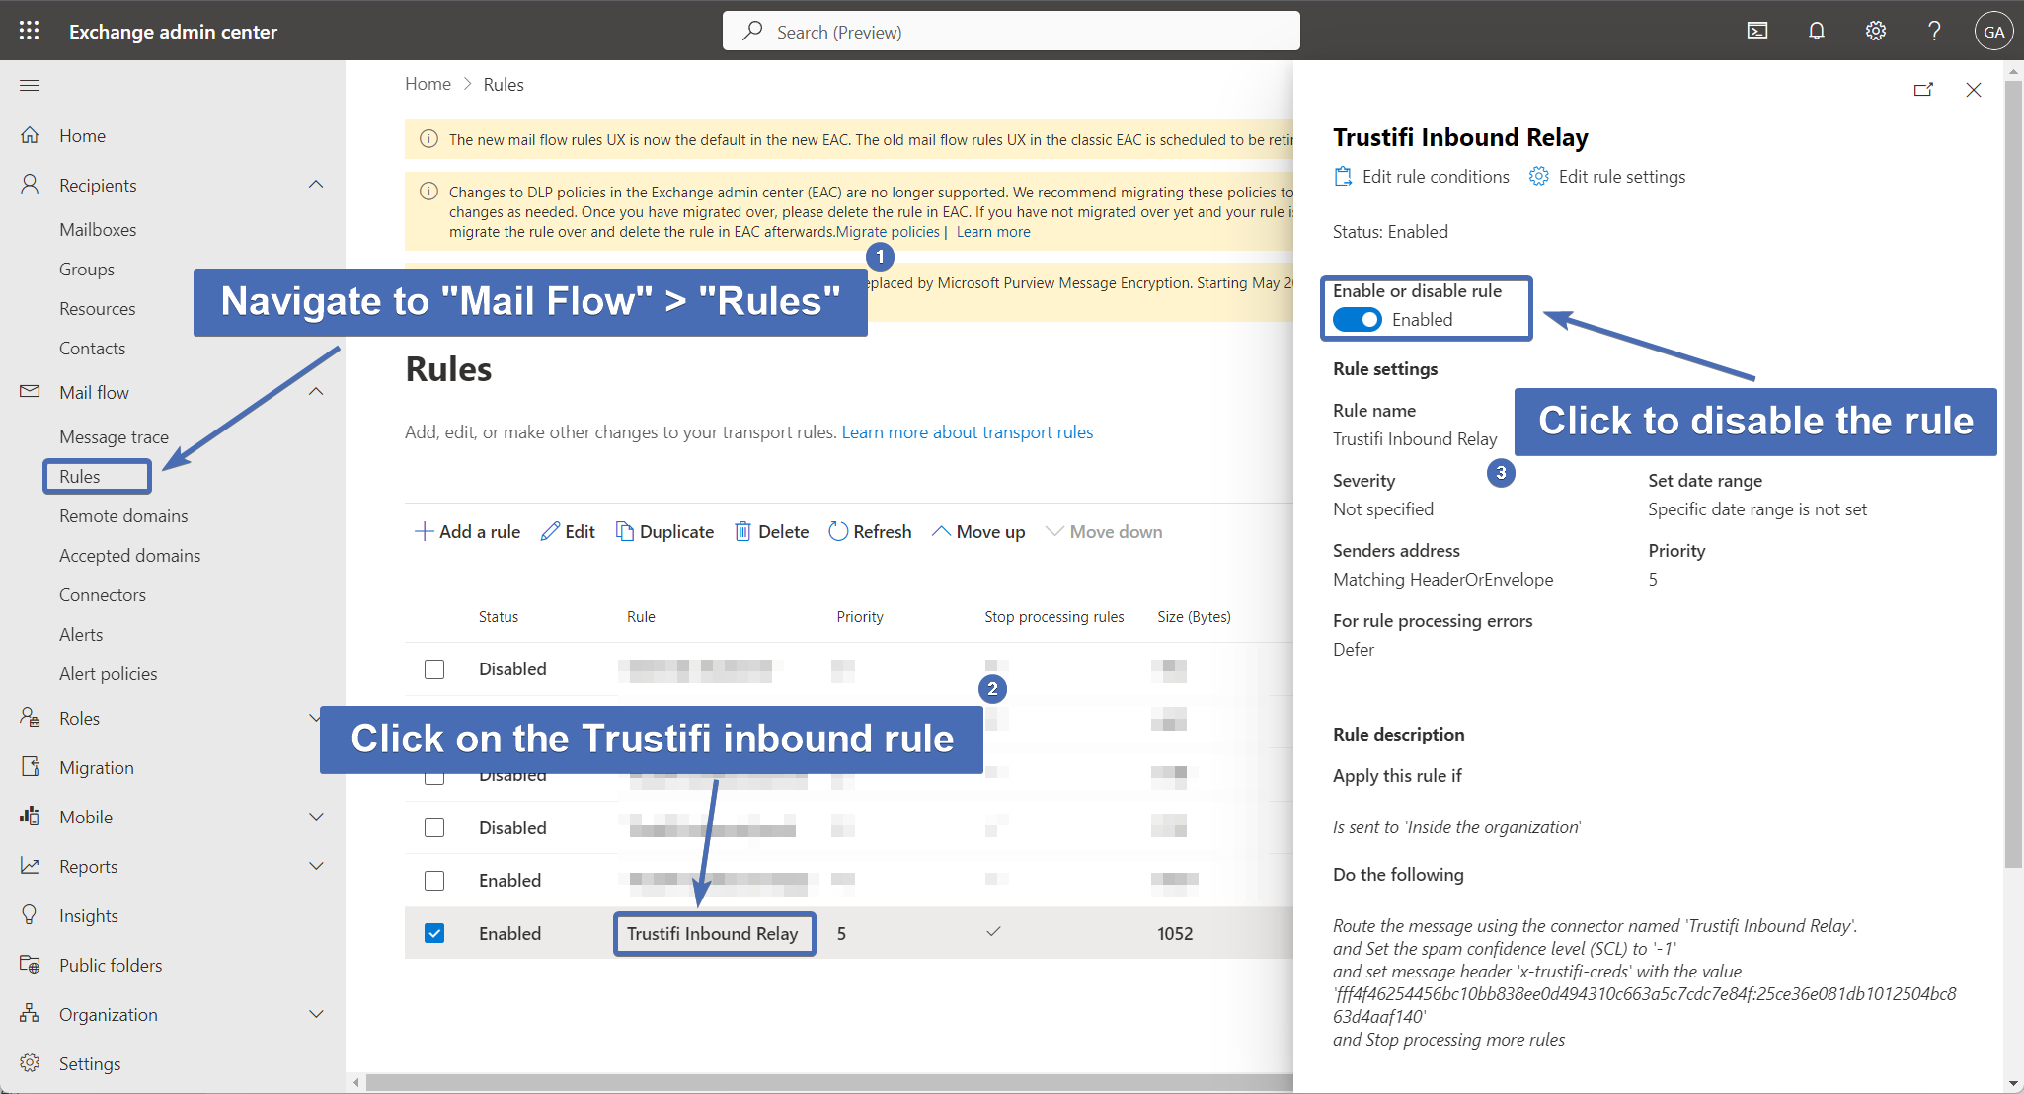The width and height of the screenshot is (2024, 1094).
Task: Click in the Search (Preview) box
Action: pyautogui.click(x=1011, y=31)
